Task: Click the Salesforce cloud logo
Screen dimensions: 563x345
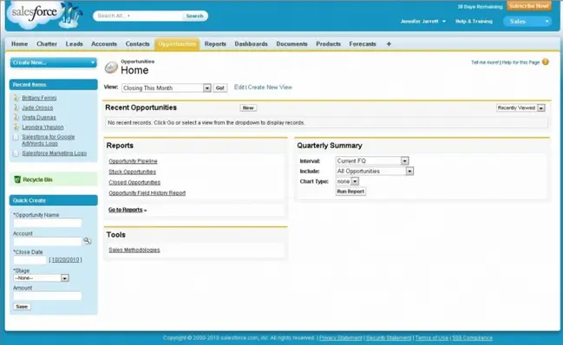Action: [x=34, y=14]
